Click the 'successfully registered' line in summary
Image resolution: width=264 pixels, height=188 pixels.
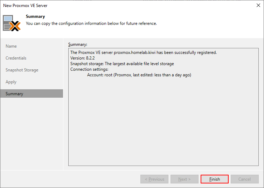click(144, 53)
